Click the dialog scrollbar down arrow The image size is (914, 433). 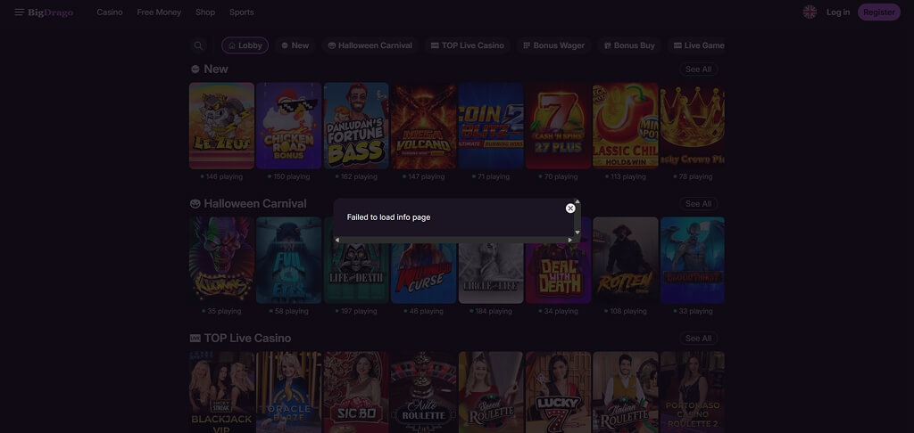click(x=577, y=233)
